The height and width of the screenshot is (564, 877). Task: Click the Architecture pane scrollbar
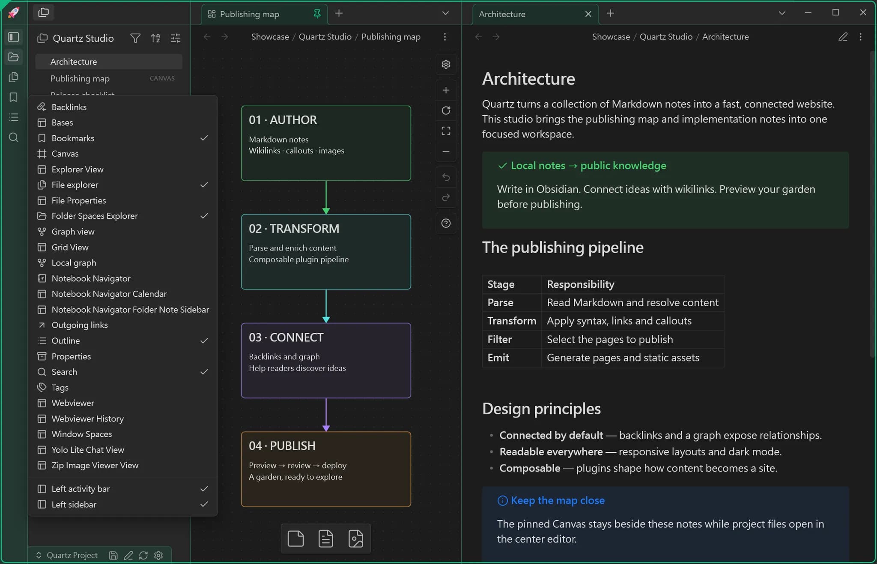(x=872, y=205)
